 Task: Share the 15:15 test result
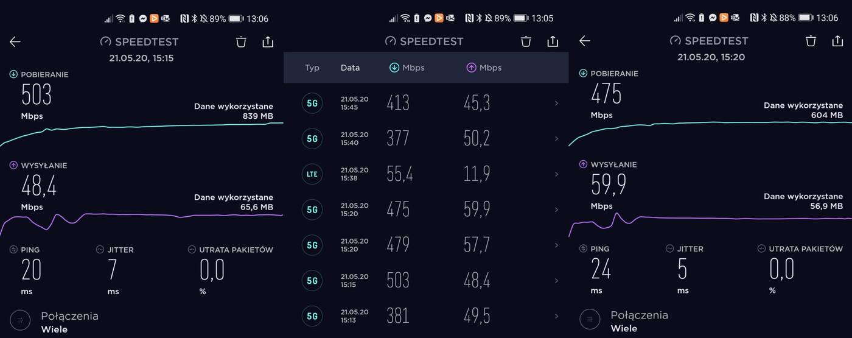[268, 41]
